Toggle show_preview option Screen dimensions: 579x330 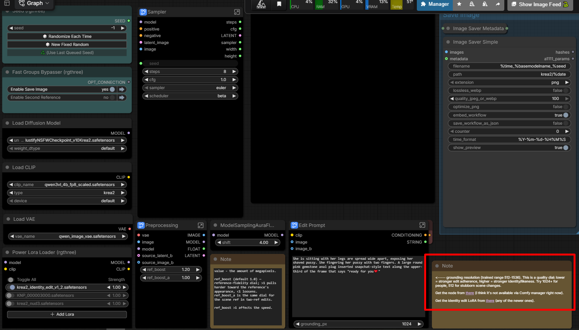point(565,147)
